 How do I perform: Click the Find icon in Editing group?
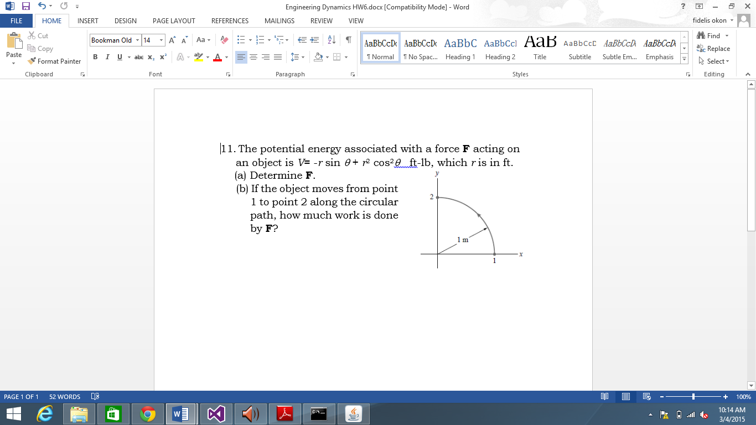[x=701, y=35]
